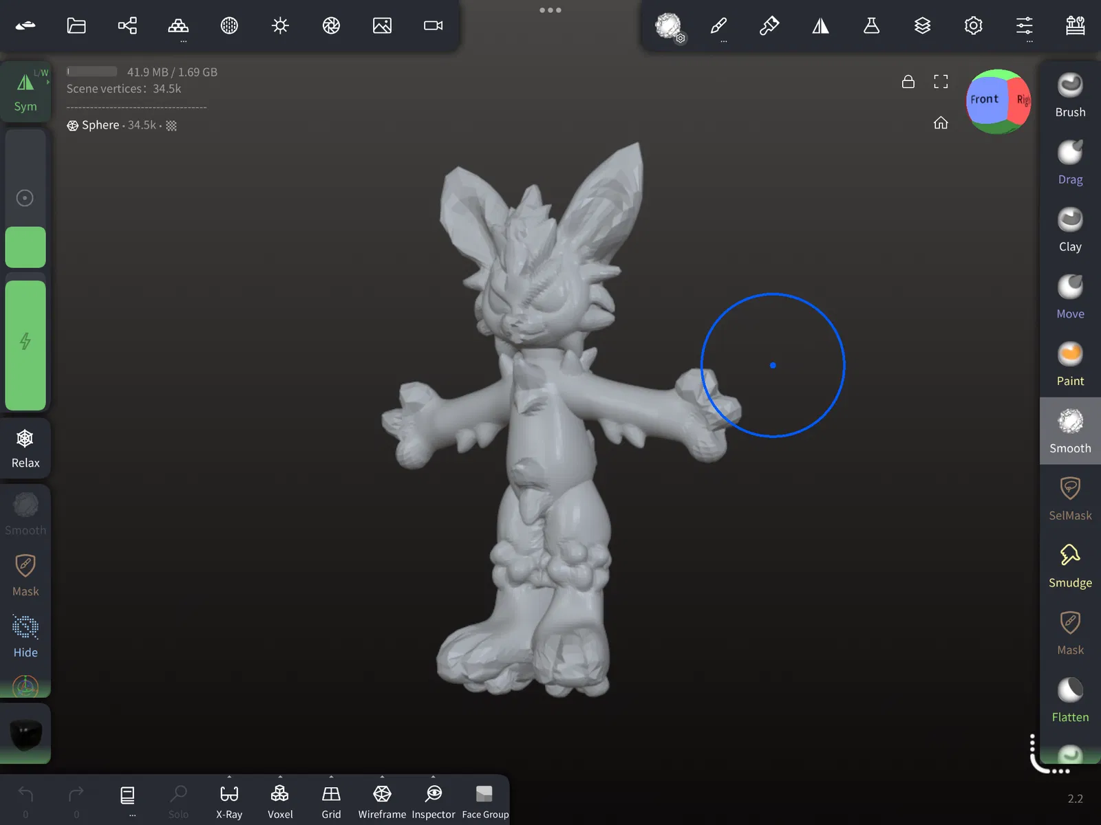Screen dimensions: 1101x825
Task: Redo the last action
Action: [76, 801]
